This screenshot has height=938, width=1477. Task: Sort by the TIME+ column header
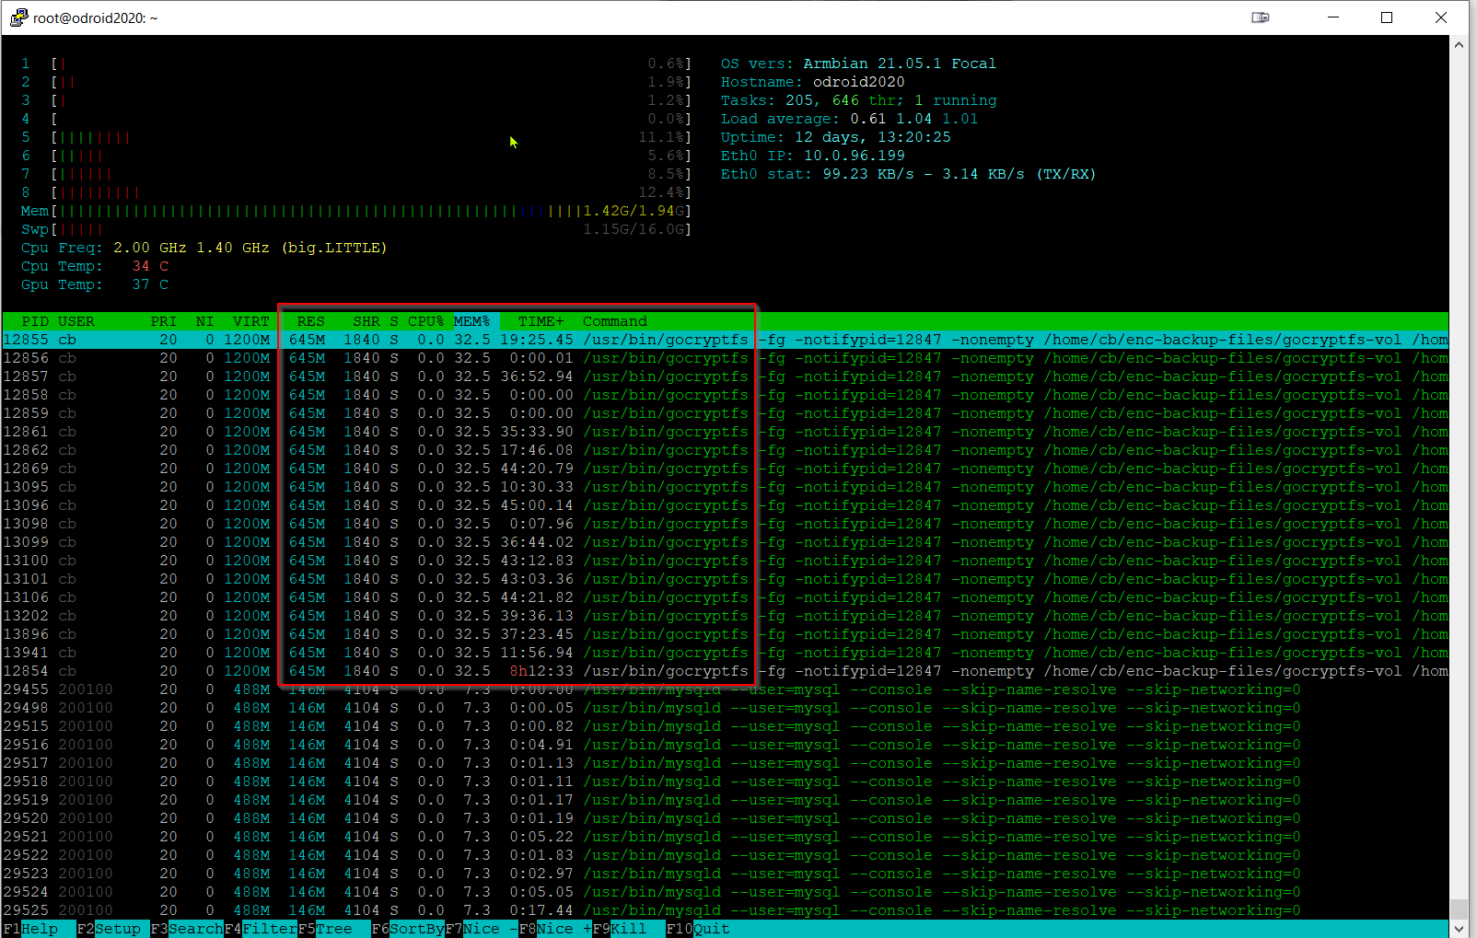pyautogui.click(x=541, y=321)
